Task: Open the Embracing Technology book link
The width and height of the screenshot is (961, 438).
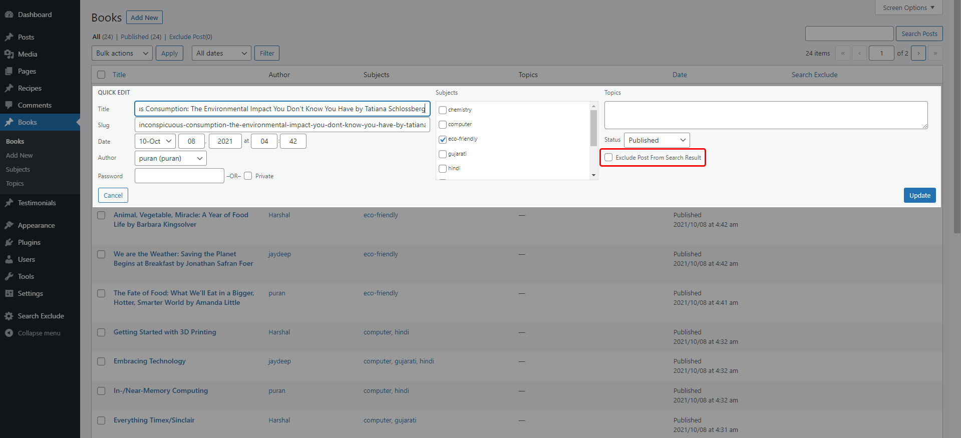Action: pos(150,361)
